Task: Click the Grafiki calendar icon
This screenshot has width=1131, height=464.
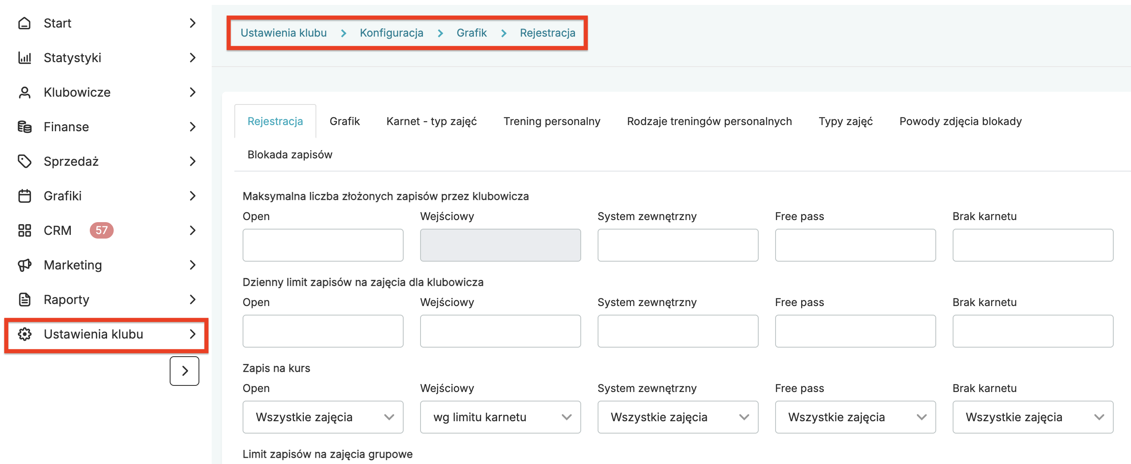Action: (25, 196)
